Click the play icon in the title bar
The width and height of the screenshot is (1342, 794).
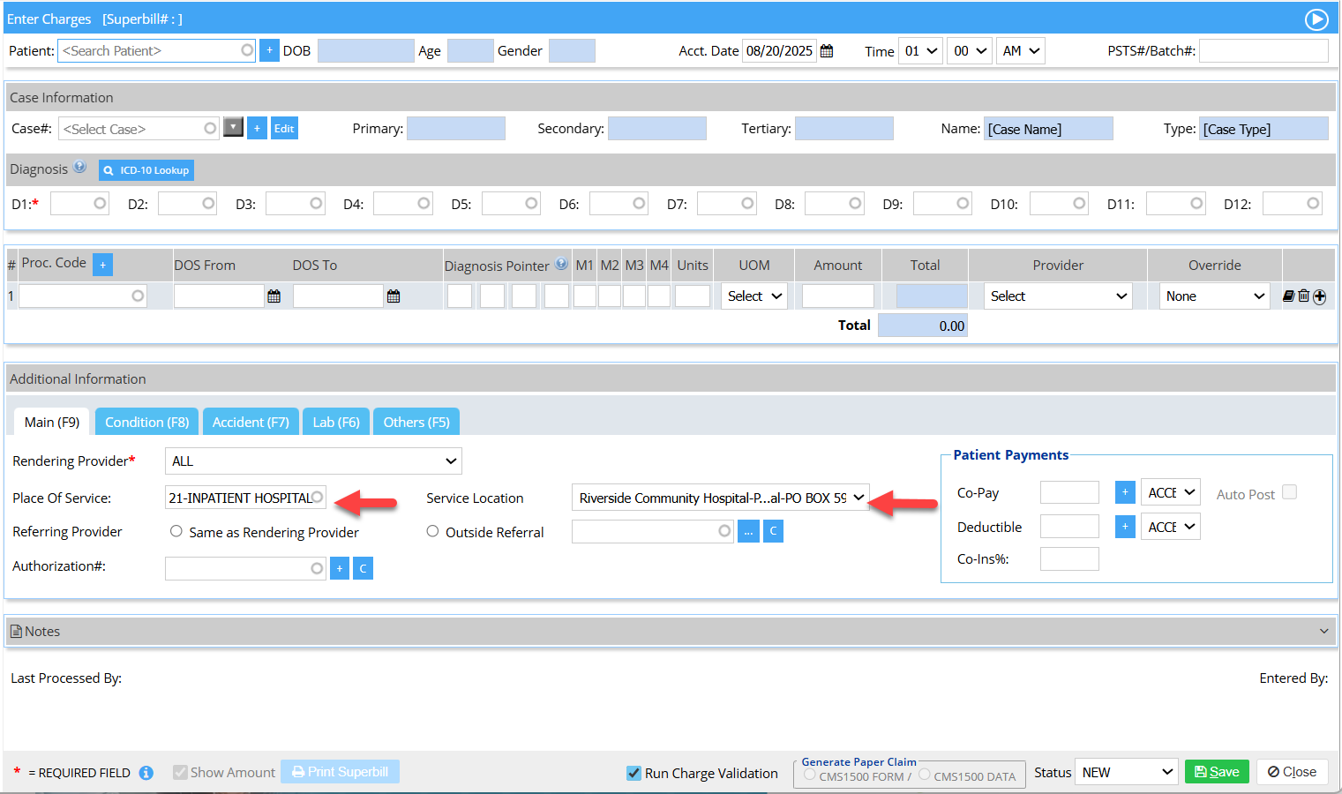coord(1316,19)
